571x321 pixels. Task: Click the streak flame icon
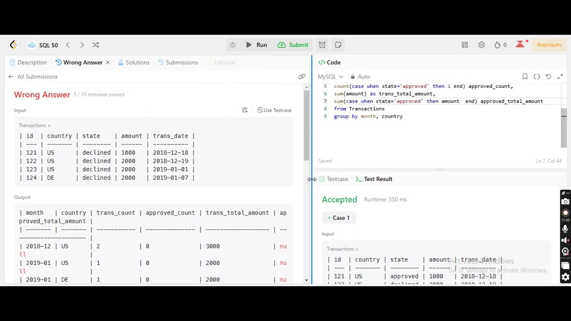pyautogui.click(x=497, y=45)
